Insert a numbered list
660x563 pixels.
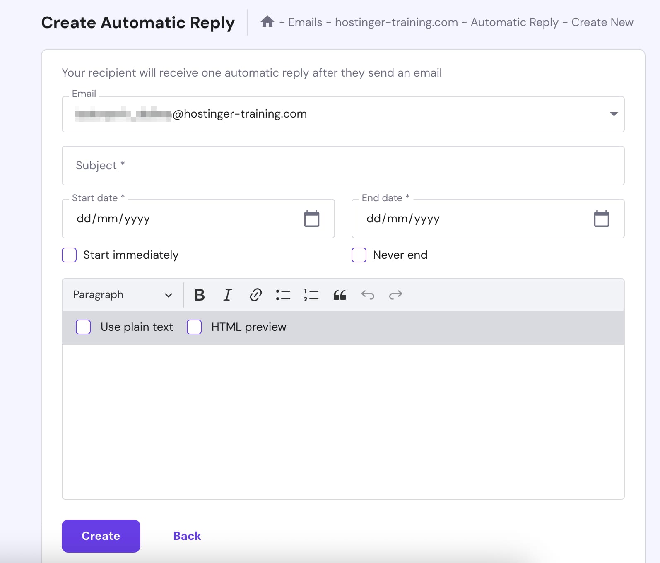coord(311,295)
